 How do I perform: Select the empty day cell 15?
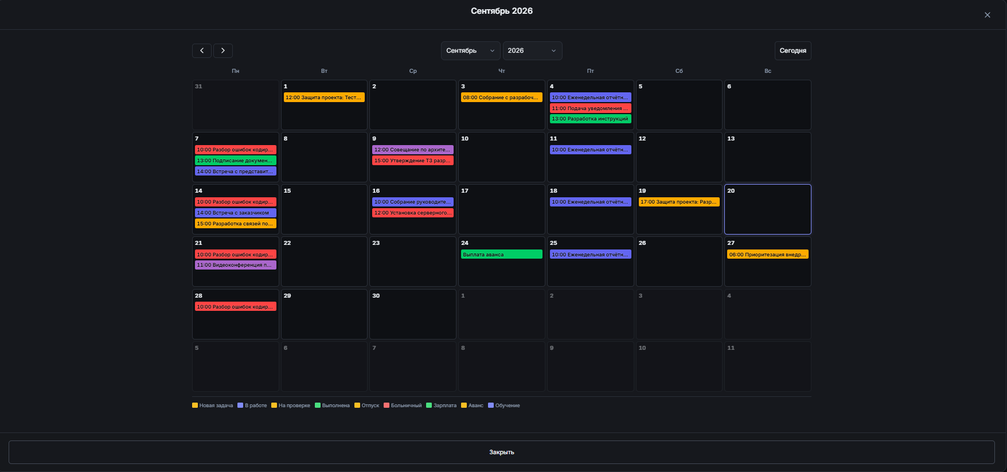click(x=324, y=209)
